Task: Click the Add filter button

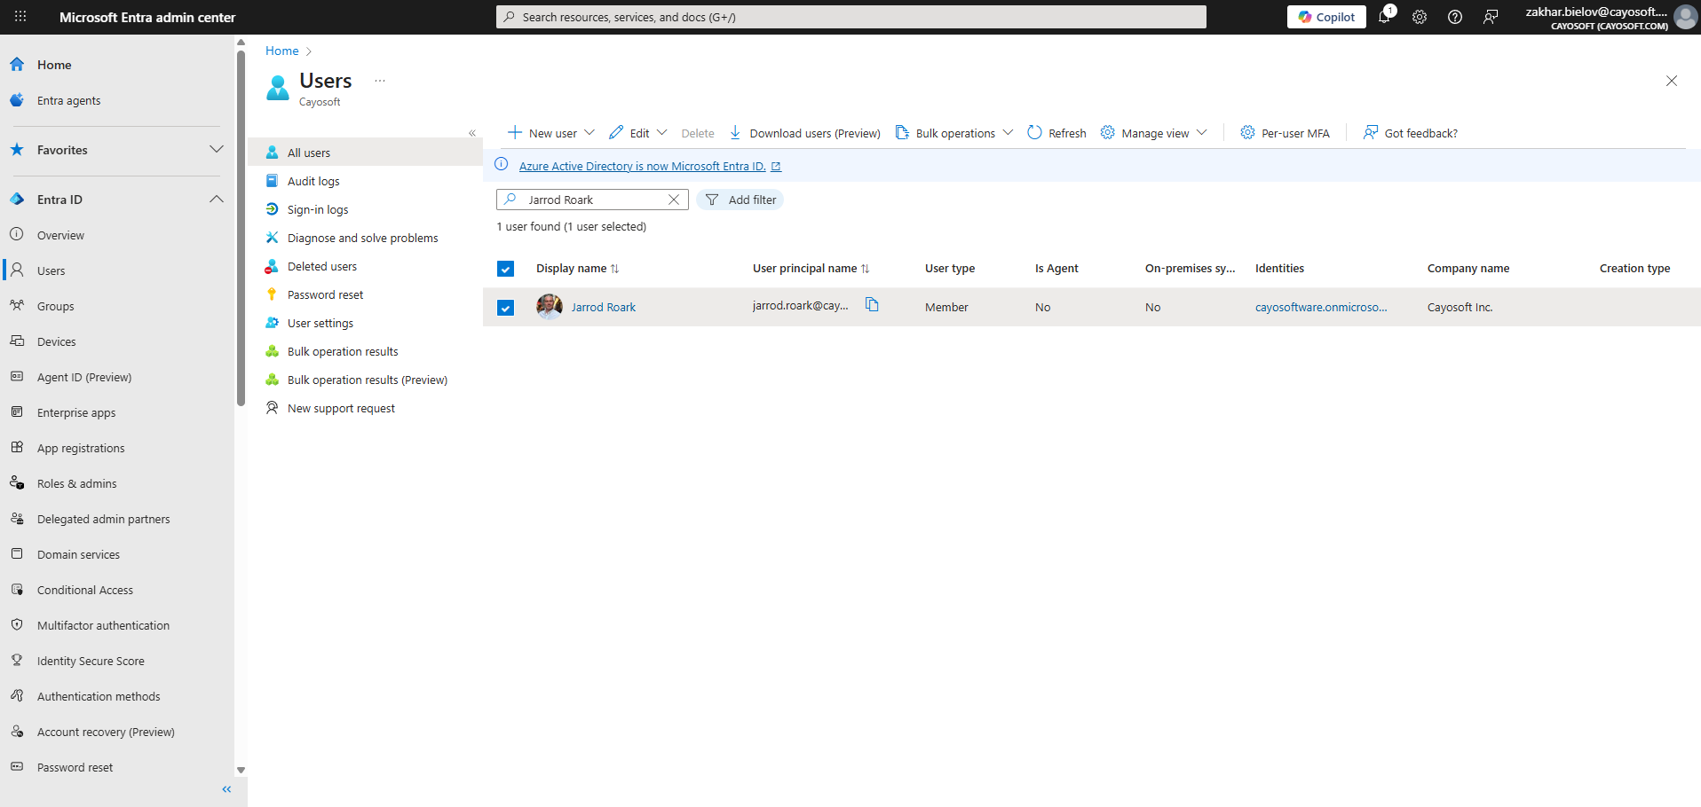Action: 740,200
